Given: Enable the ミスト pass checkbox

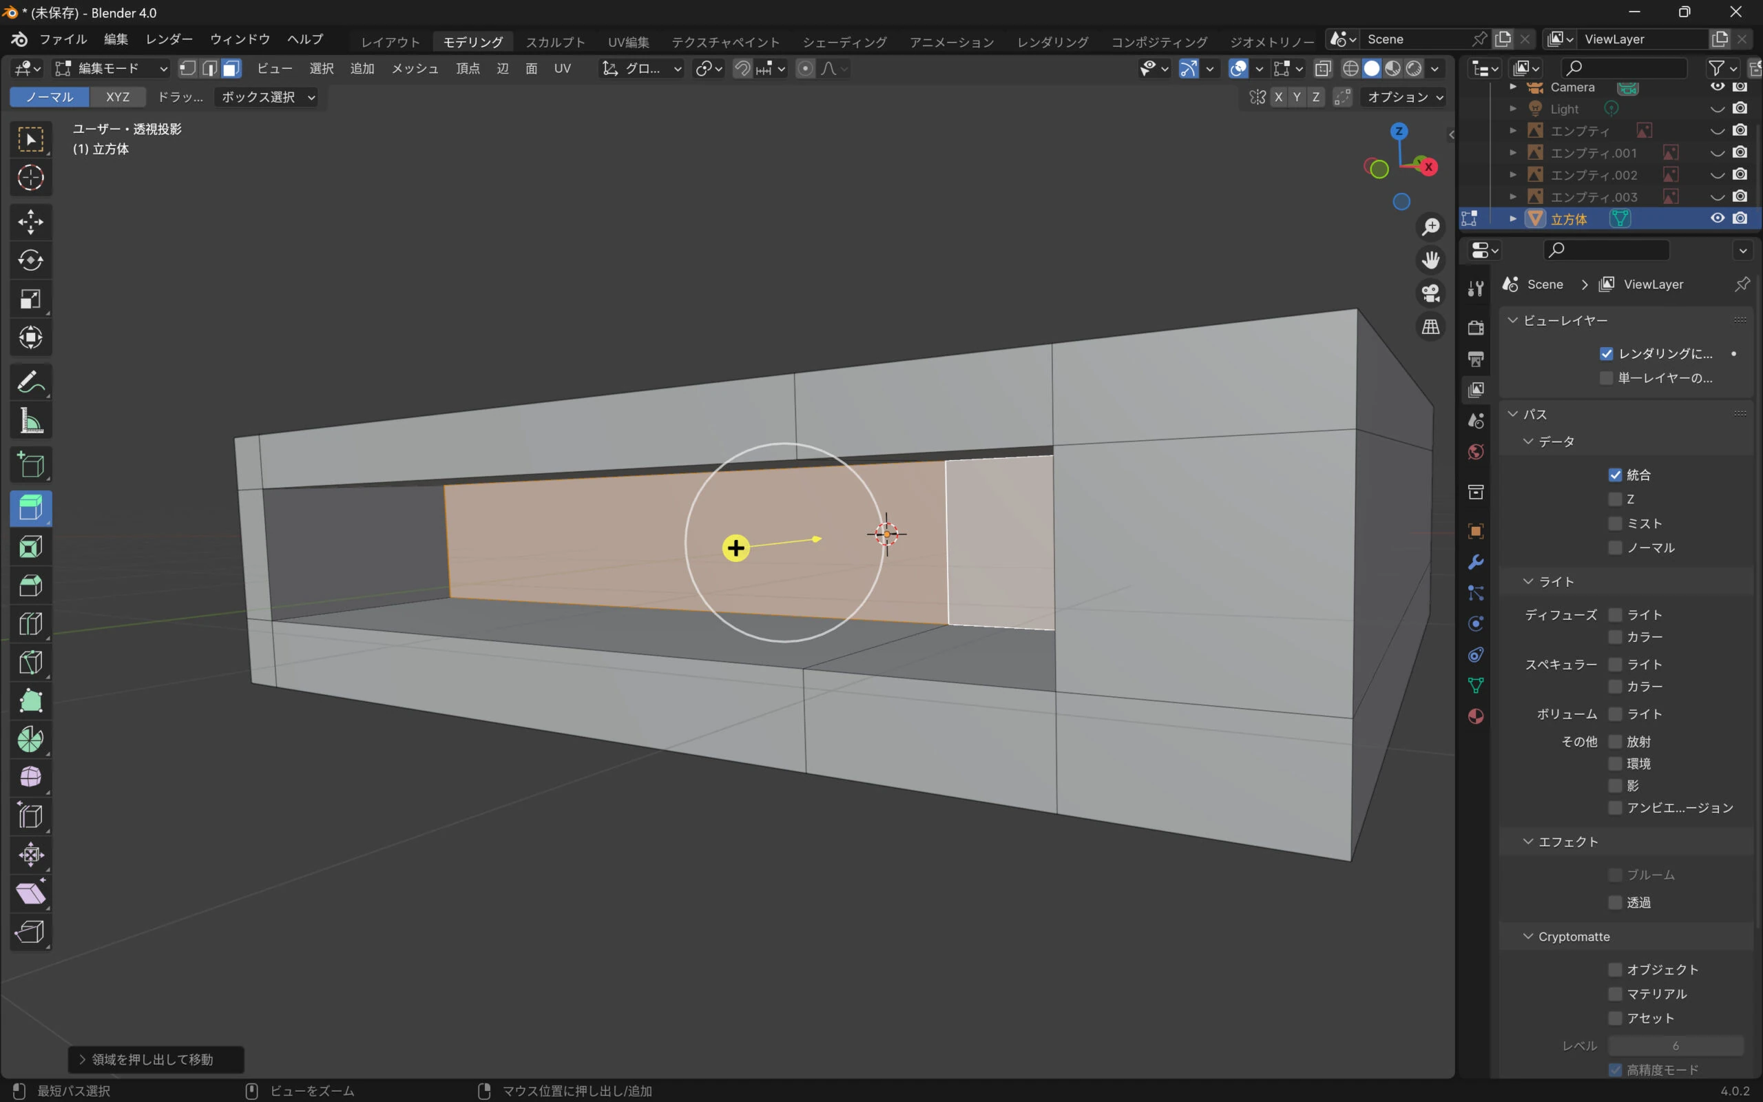Looking at the screenshot, I should pos(1614,523).
